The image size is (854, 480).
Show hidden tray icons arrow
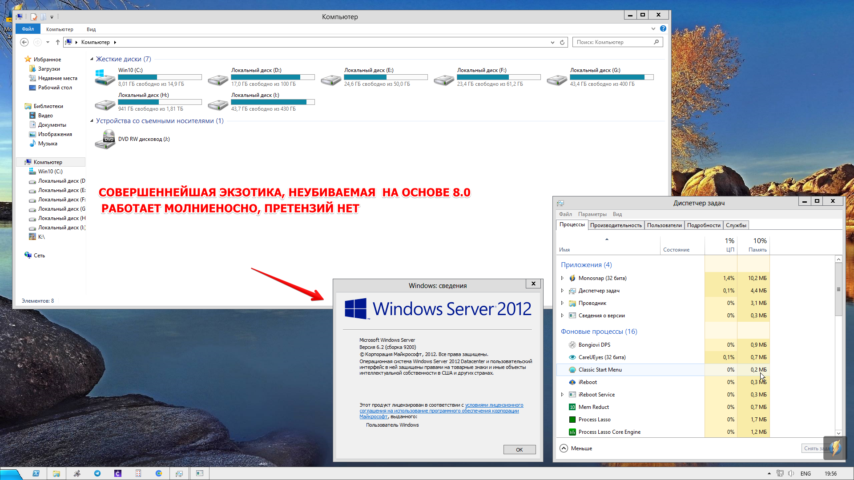coord(769,473)
